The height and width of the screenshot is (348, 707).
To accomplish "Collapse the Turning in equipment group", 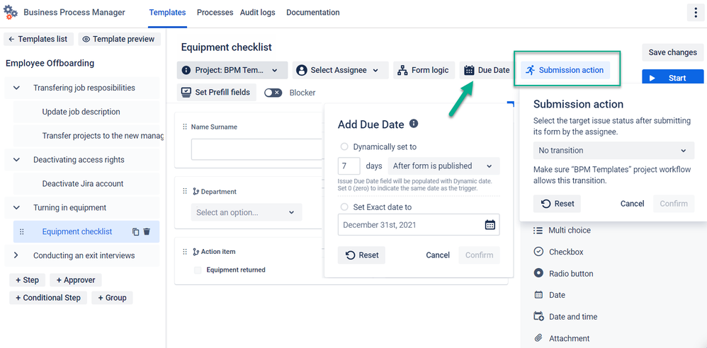I will point(17,207).
